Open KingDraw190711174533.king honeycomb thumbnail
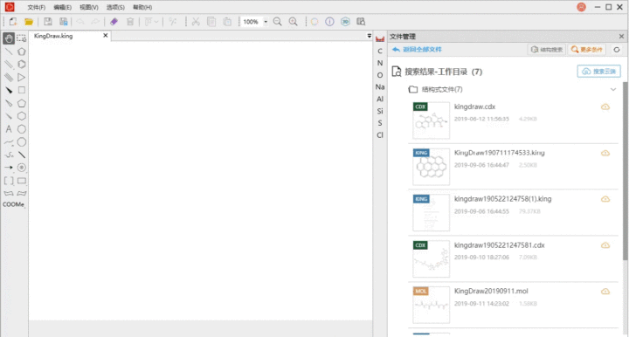629x337 pixels. 432,167
